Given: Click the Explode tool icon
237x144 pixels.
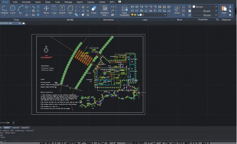Looking at the screenshot, I should point(83,15).
